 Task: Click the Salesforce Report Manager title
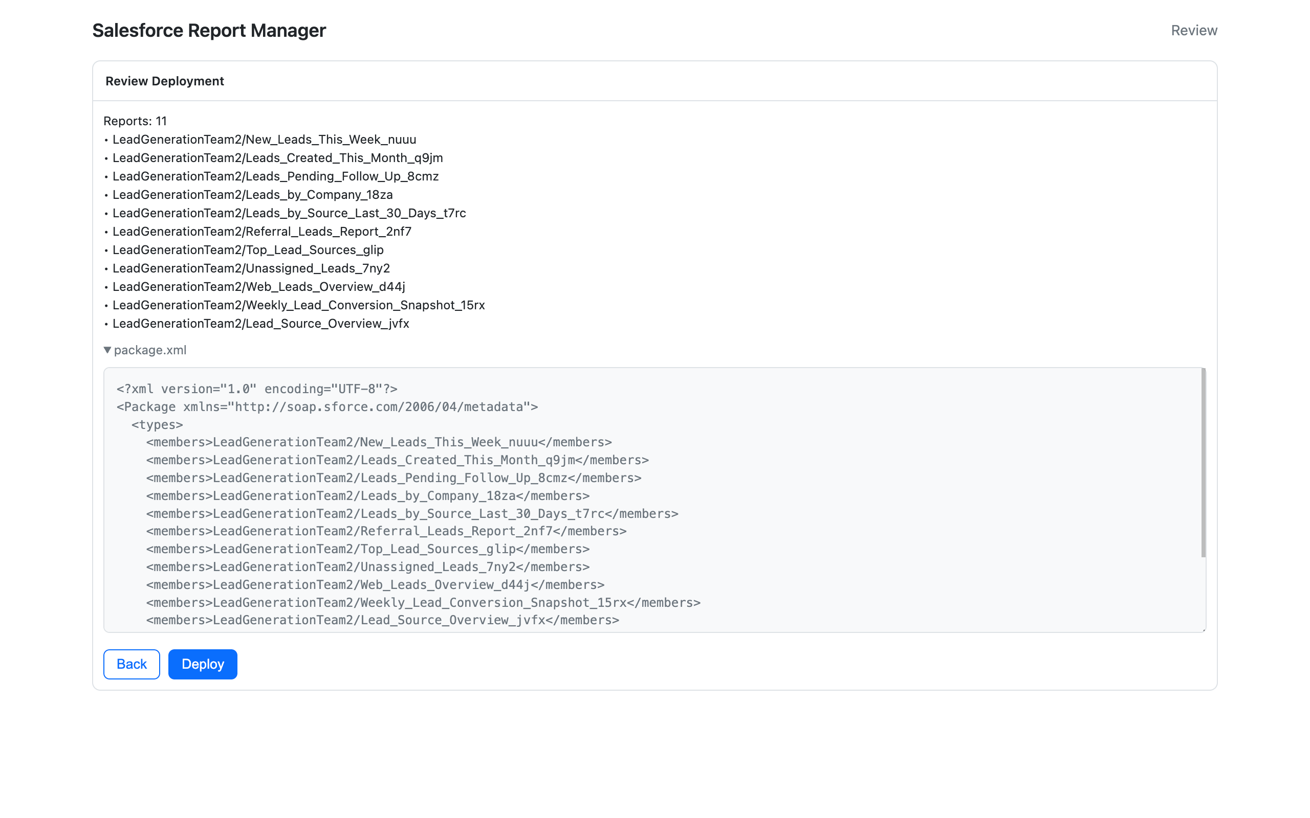coord(209,30)
